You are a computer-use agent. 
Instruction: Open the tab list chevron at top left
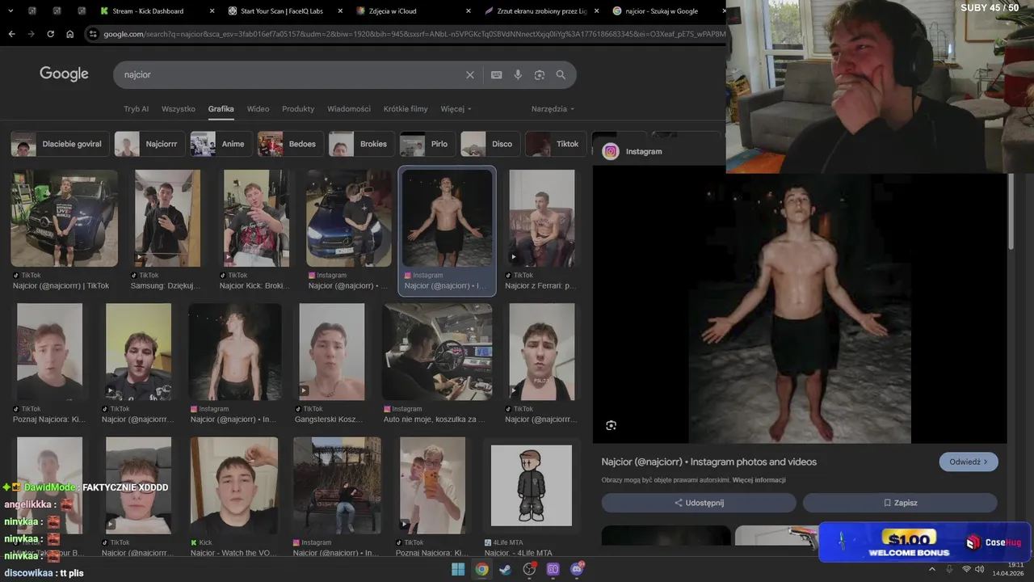(x=10, y=11)
